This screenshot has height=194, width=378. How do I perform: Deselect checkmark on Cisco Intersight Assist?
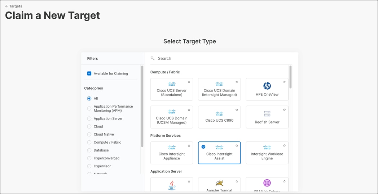[203, 146]
